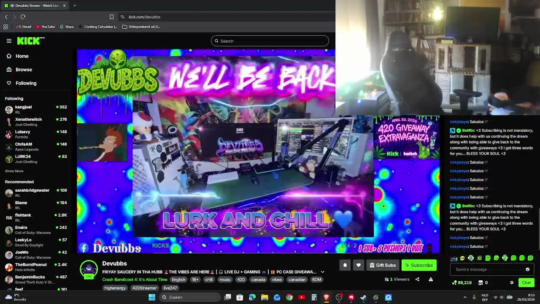Share the stream with the share icon
The width and height of the screenshot is (540, 304).
417,279
